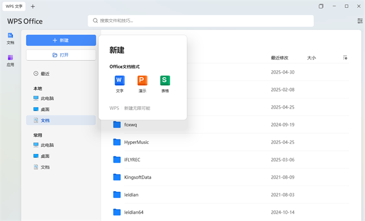The width and height of the screenshot is (365, 221).
Task: Sort by 大小 column header
Action: 311,58
